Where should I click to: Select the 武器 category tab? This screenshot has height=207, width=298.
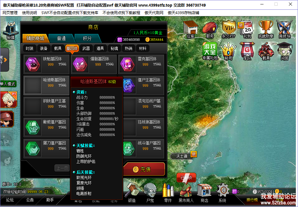[86, 48]
